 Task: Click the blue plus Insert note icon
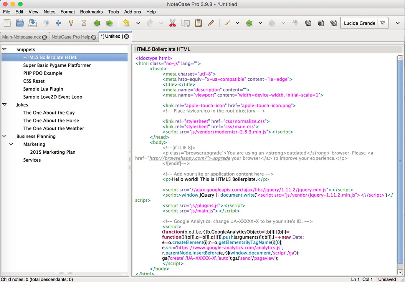[x=58, y=23]
